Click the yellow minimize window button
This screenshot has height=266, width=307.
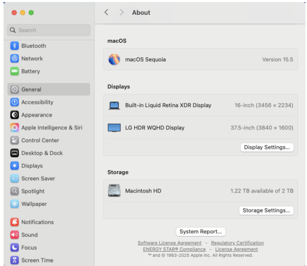coord(23,13)
